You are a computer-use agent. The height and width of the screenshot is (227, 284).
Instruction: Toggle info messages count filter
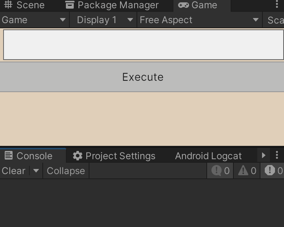[220, 171]
